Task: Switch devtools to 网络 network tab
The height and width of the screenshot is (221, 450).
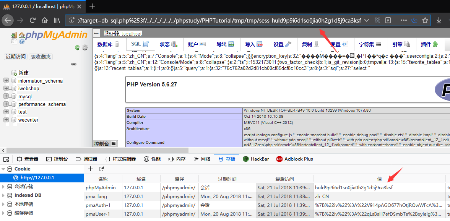Action: 202,159
